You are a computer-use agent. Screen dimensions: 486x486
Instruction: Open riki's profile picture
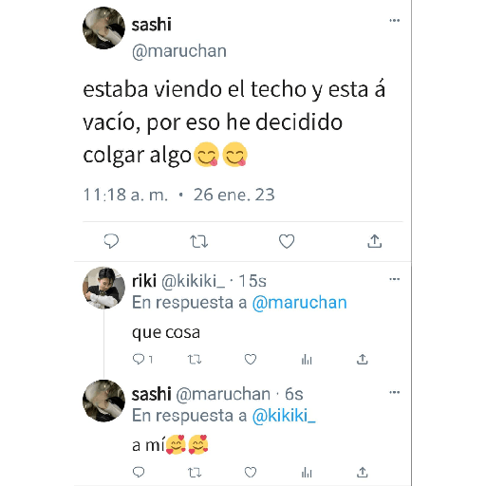click(x=103, y=288)
